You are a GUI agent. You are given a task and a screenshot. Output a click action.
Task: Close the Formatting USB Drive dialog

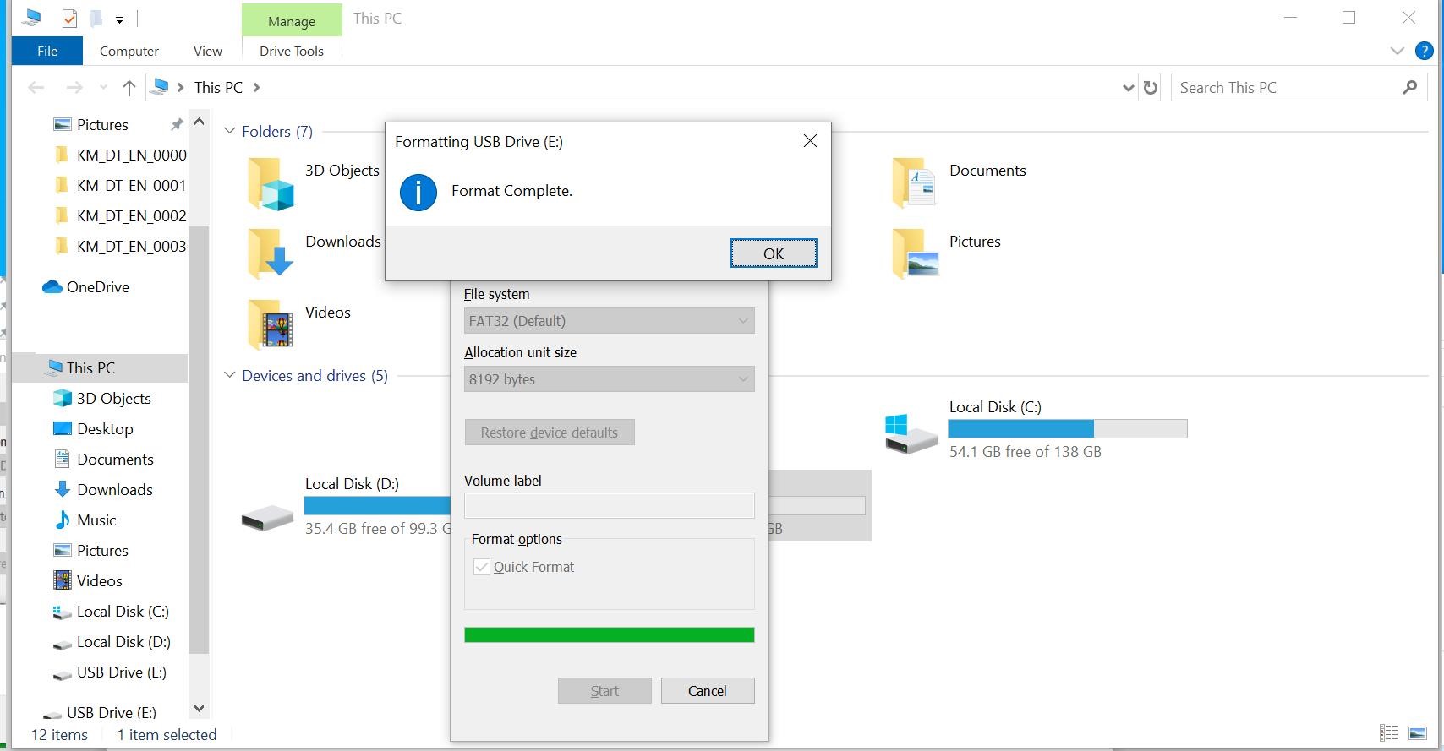coord(809,141)
